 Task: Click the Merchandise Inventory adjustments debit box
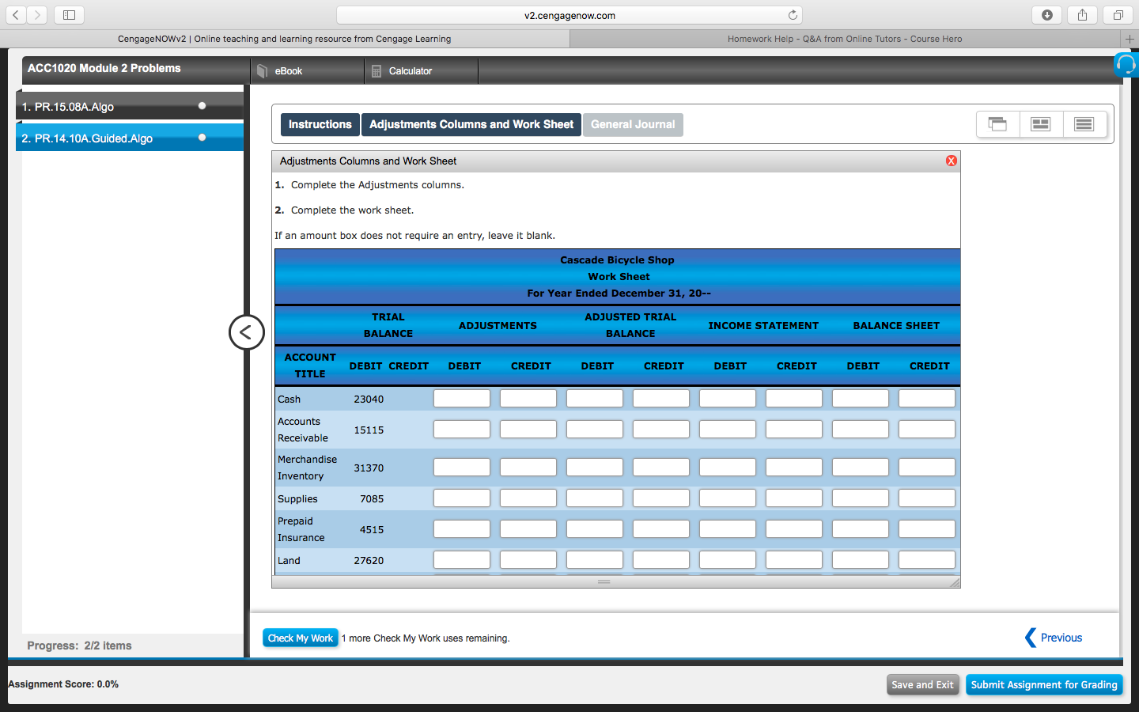click(462, 468)
